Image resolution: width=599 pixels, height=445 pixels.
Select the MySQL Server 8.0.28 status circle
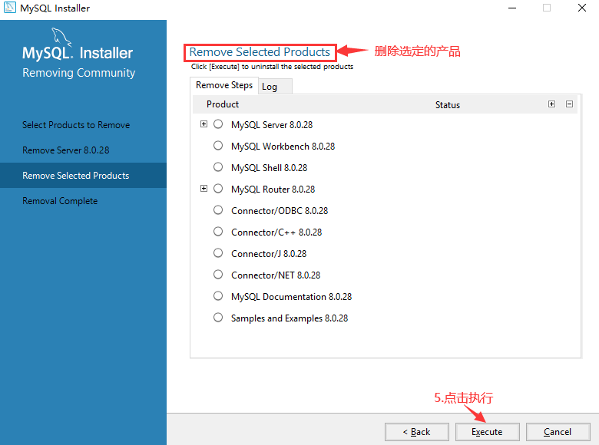click(218, 124)
